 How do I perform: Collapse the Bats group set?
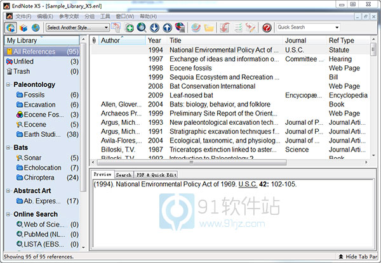click(x=7, y=147)
